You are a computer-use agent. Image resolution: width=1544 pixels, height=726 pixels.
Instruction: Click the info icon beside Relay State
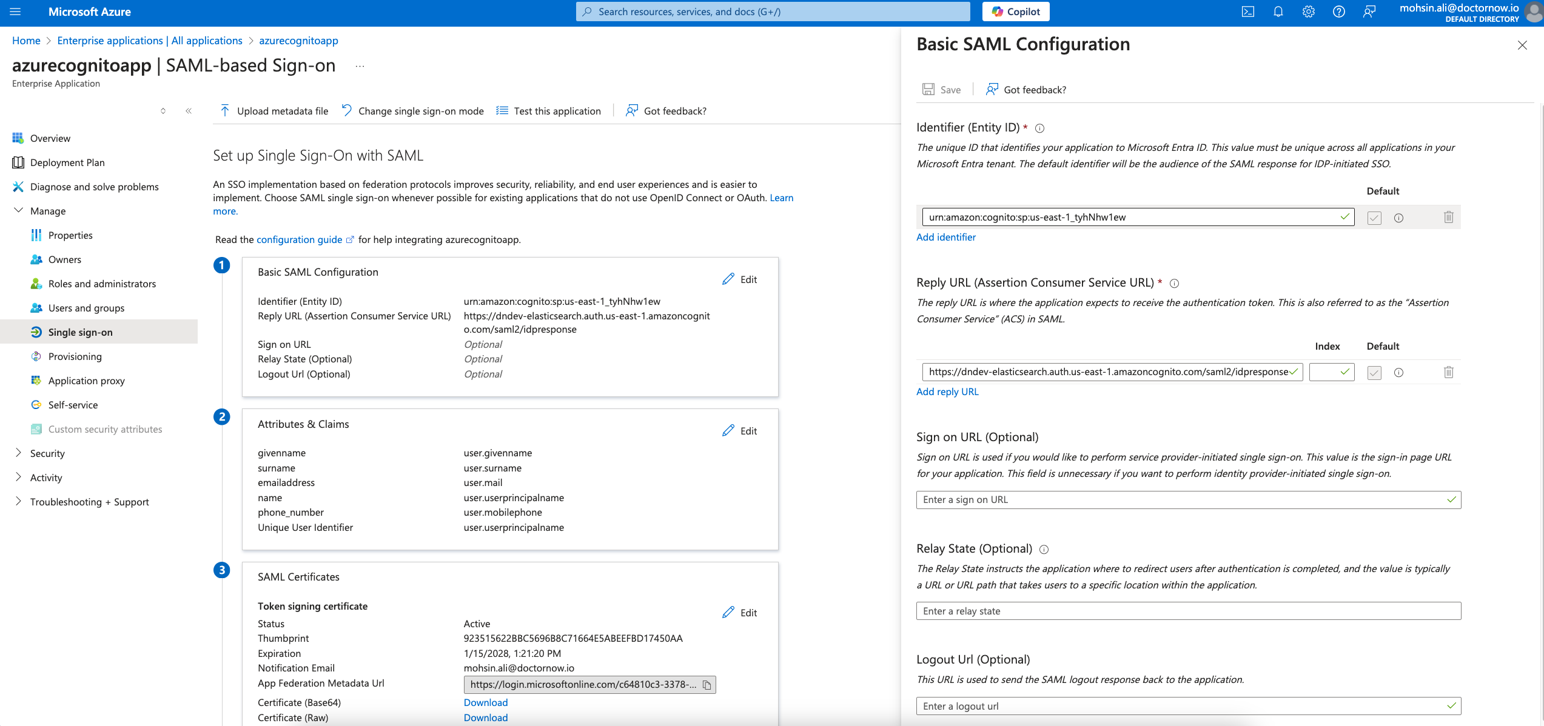coord(1044,549)
